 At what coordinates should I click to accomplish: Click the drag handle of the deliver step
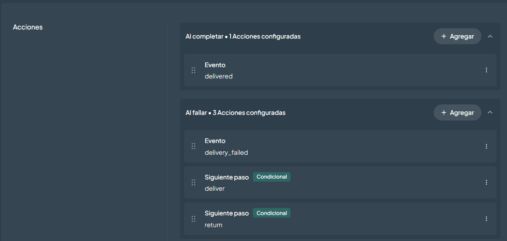click(193, 182)
